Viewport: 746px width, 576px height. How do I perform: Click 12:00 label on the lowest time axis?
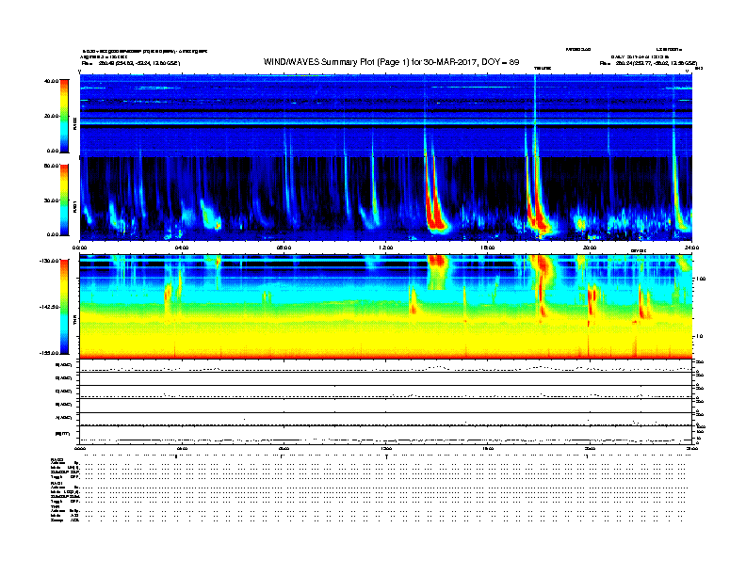point(386,448)
